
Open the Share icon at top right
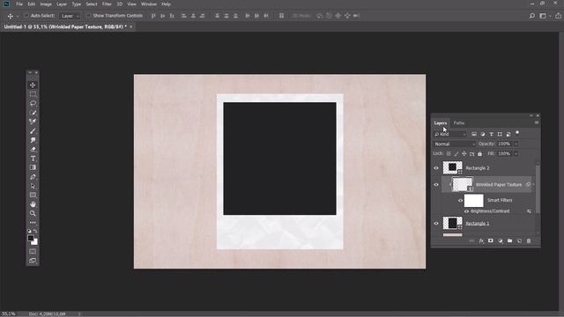[558, 16]
